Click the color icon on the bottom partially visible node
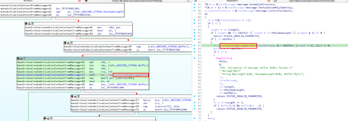Image resolution: width=348 pixels, height=121 pixels. tap(45, 119)
